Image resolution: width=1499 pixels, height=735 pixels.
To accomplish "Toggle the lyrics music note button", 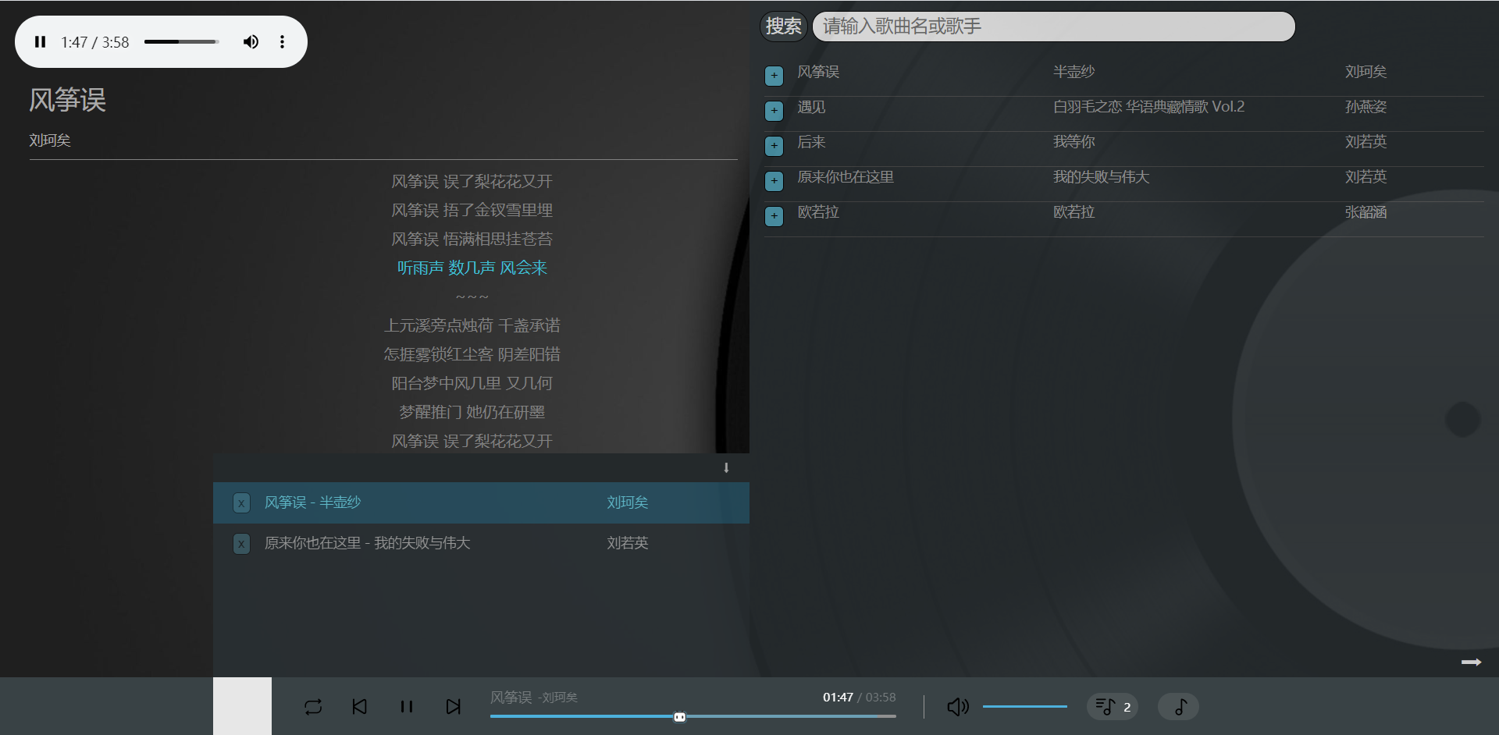I will (1179, 707).
